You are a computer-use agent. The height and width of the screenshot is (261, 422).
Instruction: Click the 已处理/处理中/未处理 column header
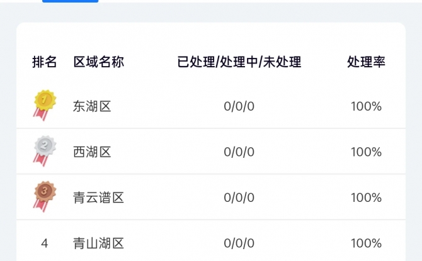pos(239,62)
